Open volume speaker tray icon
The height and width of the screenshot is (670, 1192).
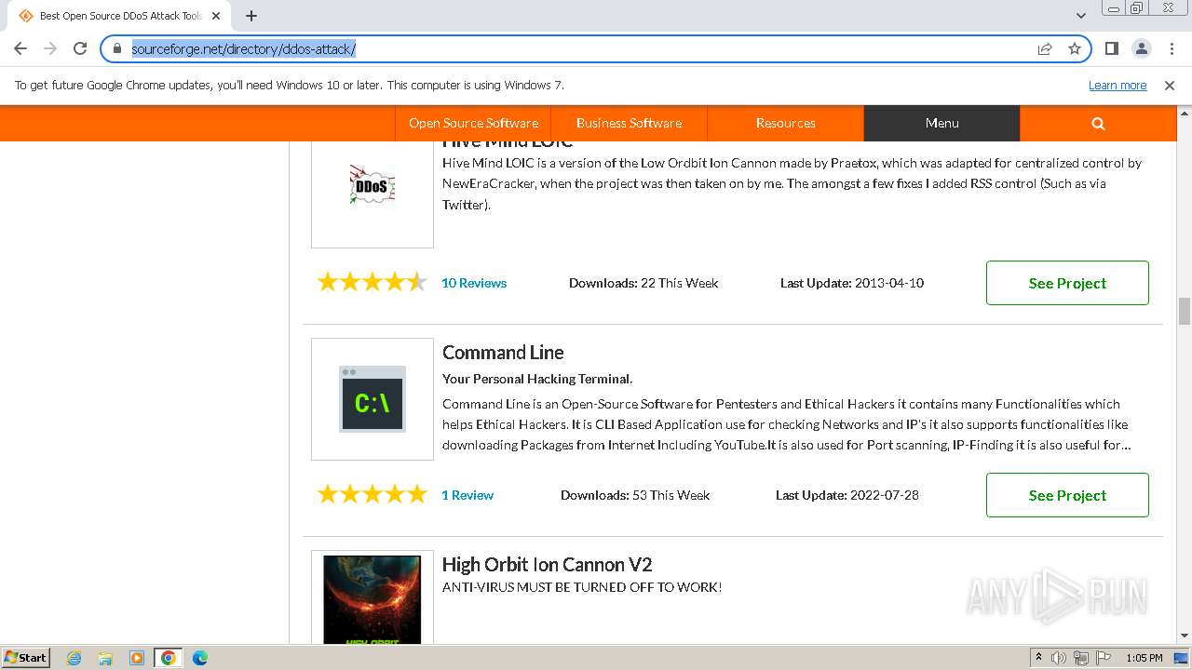[1059, 658]
